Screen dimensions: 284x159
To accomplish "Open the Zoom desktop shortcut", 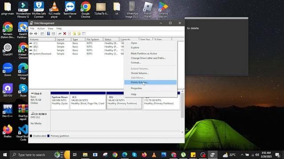I will 8,70.
